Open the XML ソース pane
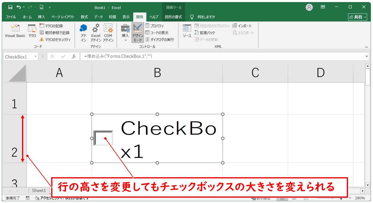The width and height of the screenshot is (373, 203). [x=187, y=31]
